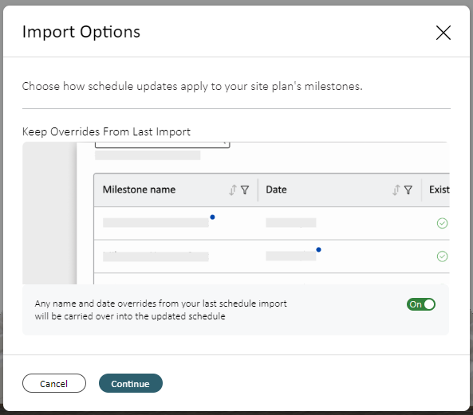Screen dimensions: 473x415
Task: Click the Continue button
Action: (x=131, y=383)
